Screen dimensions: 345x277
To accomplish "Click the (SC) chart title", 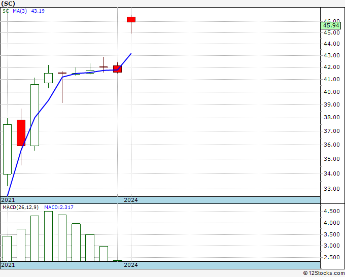I will coord(8,4).
